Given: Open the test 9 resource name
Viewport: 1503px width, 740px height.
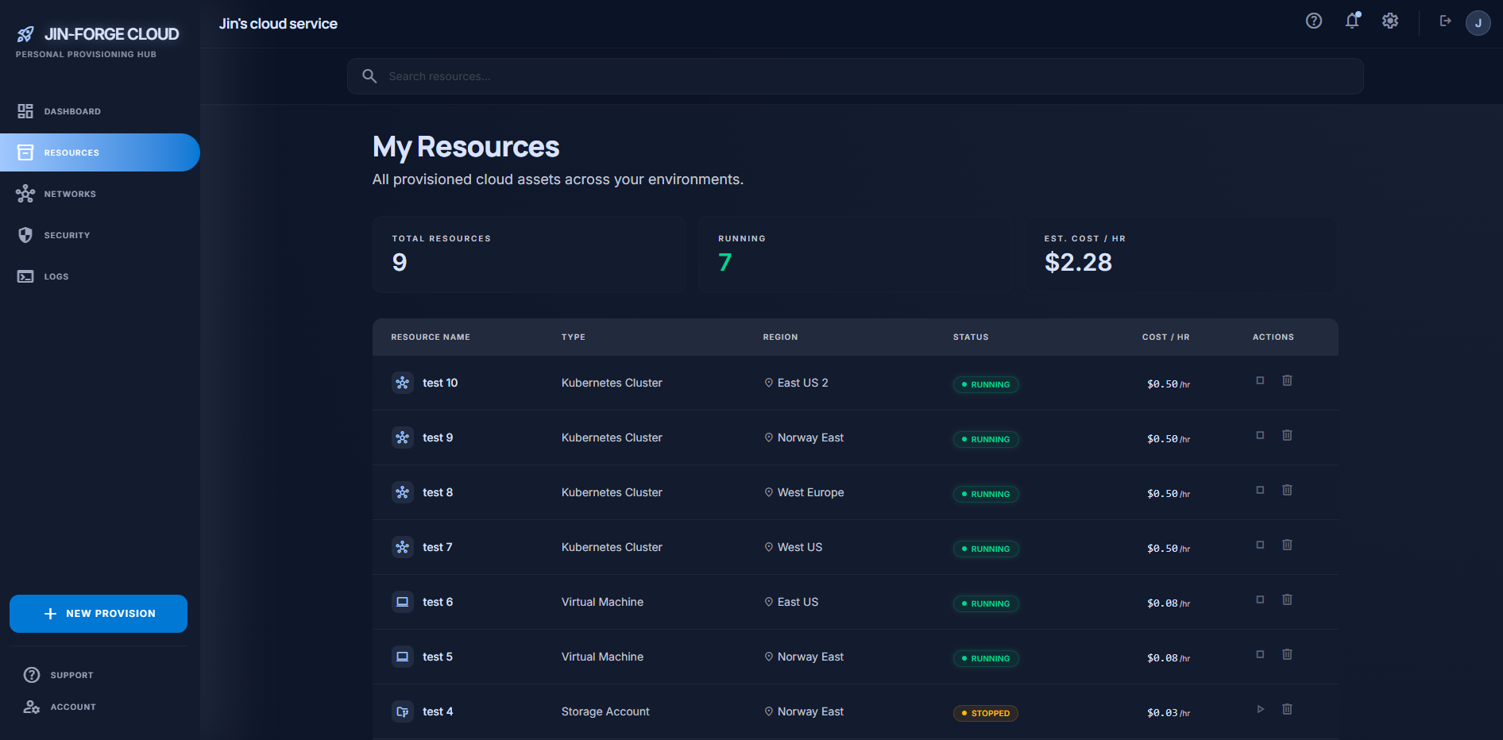Looking at the screenshot, I should click(x=438, y=437).
